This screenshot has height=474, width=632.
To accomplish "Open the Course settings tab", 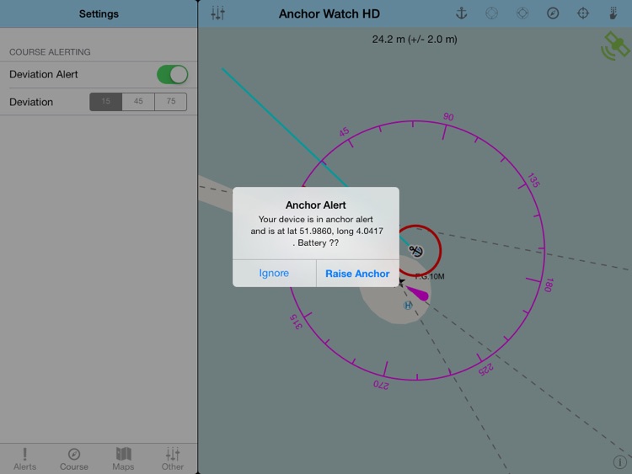I will point(74,459).
